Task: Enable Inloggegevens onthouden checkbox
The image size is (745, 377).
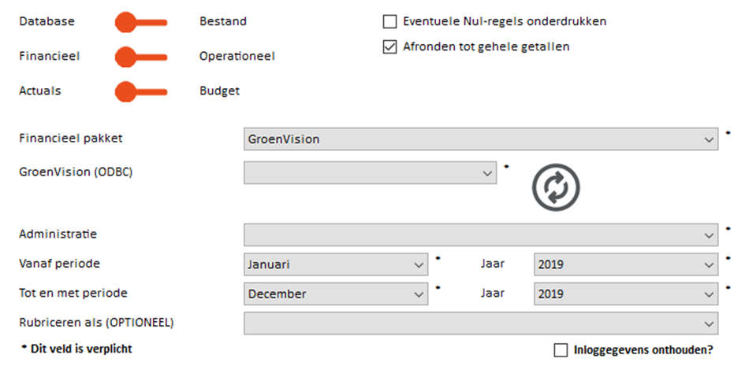Action: coord(561,350)
